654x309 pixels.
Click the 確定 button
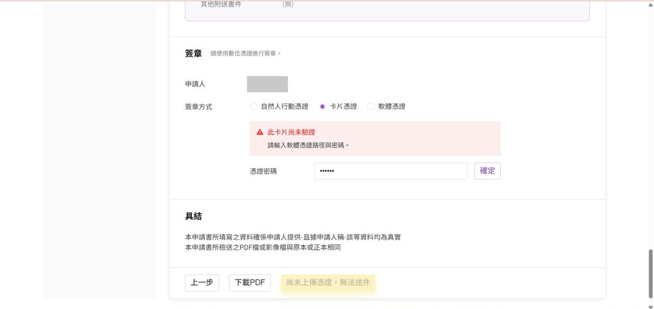487,171
